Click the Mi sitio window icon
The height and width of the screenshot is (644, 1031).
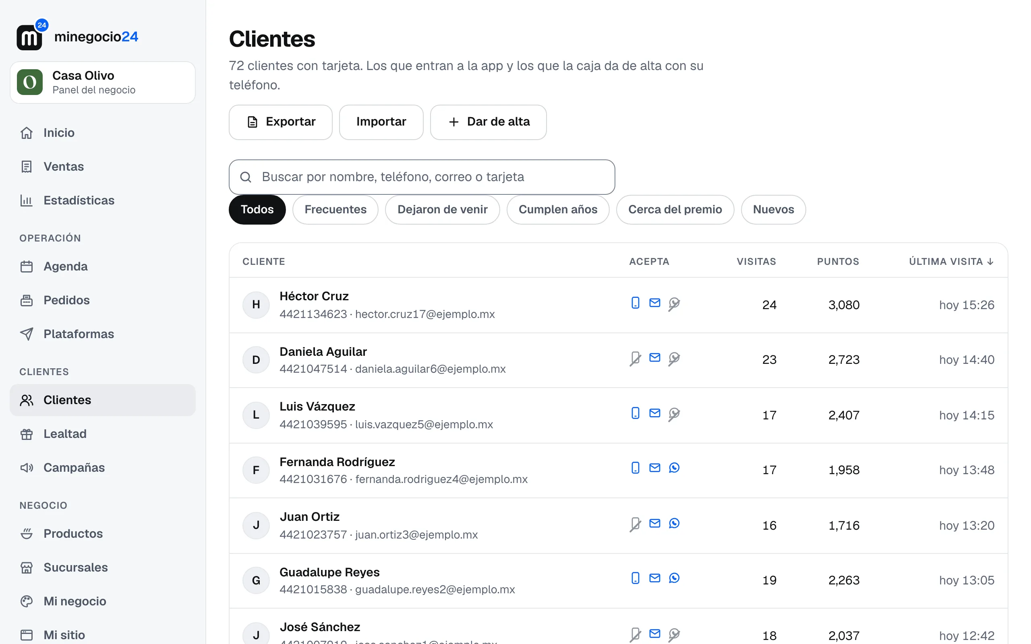[x=27, y=635]
